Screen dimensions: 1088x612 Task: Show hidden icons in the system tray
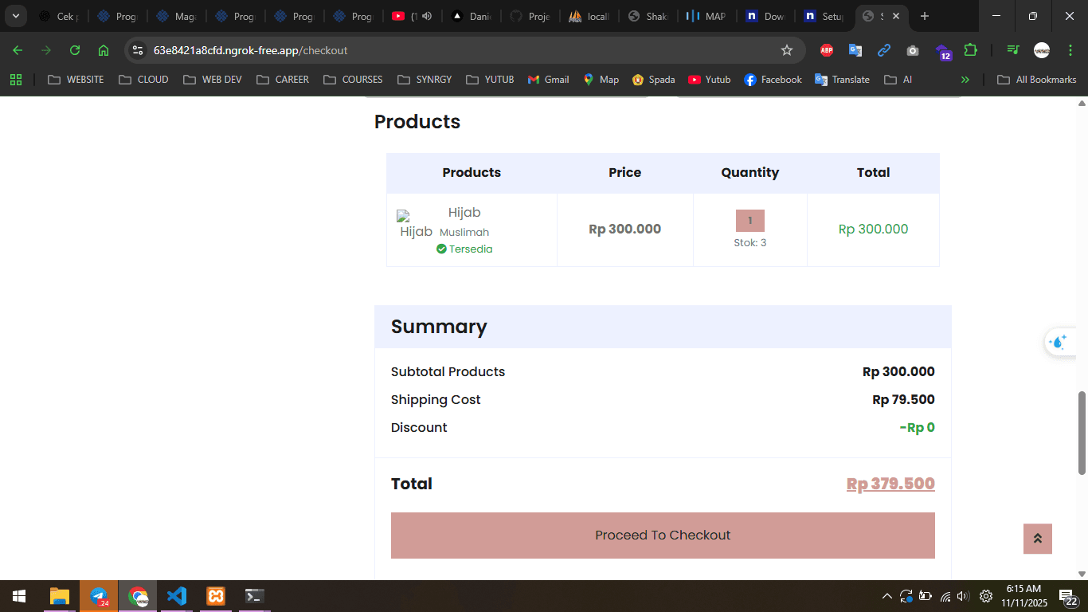[886, 595]
